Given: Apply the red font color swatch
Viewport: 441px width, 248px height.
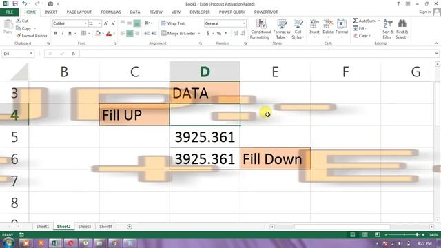Looking at the screenshot, I should click(109, 34).
